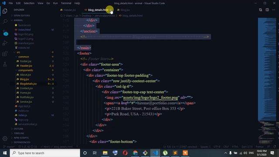This screenshot has height=157, width=279.
Task: Open the Help menu
Action: (77, 3)
